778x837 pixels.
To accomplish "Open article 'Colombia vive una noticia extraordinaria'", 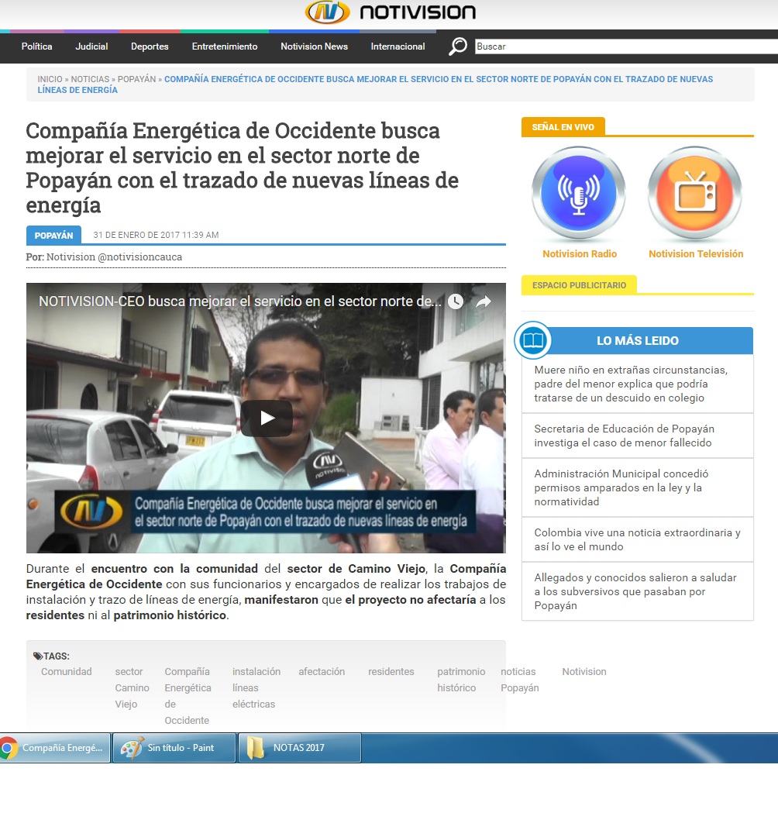I will coord(638,539).
